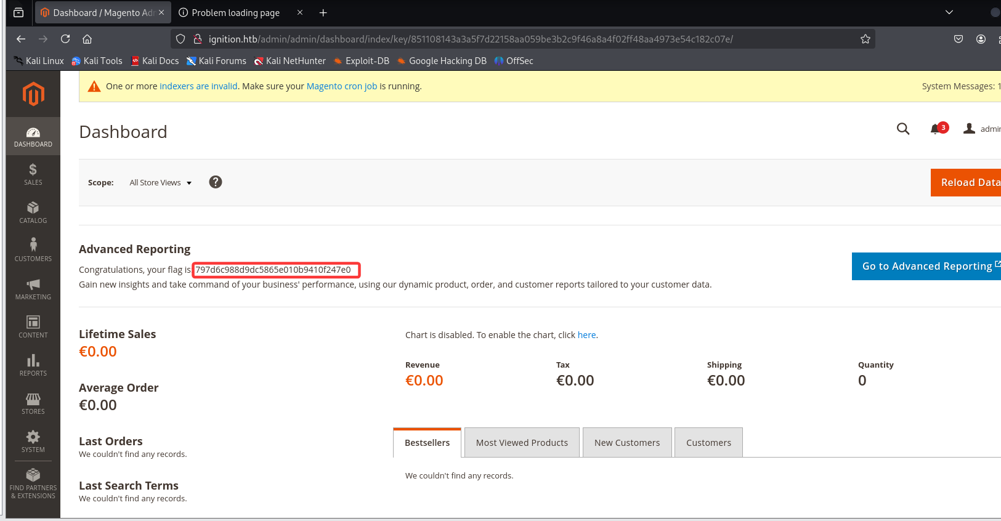1001x521 pixels.
Task: Click the flag value 797d6c988d9dc5865e010b9410f247e0
Action: (273, 270)
